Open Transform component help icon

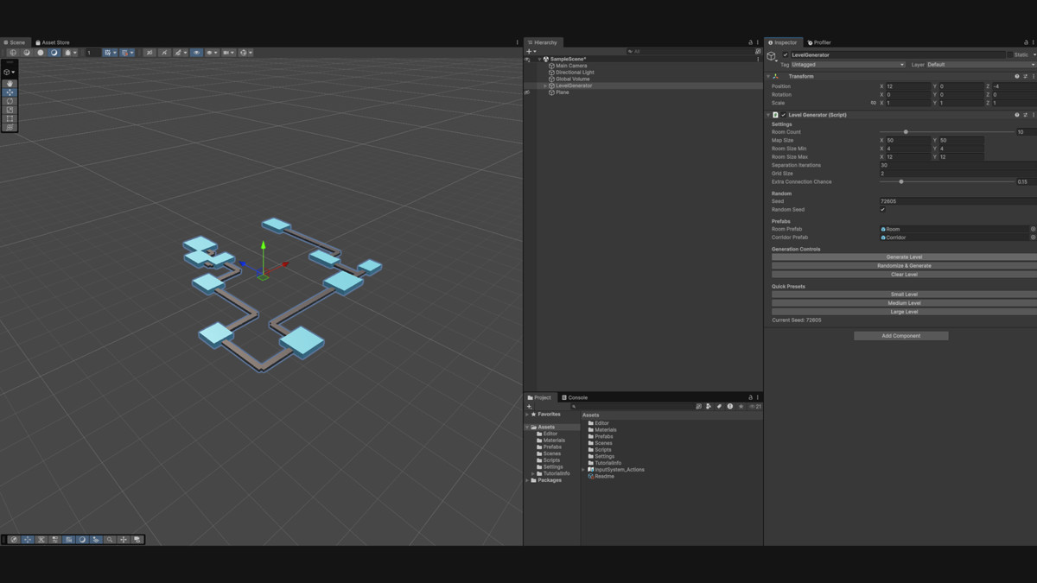point(1016,76)
